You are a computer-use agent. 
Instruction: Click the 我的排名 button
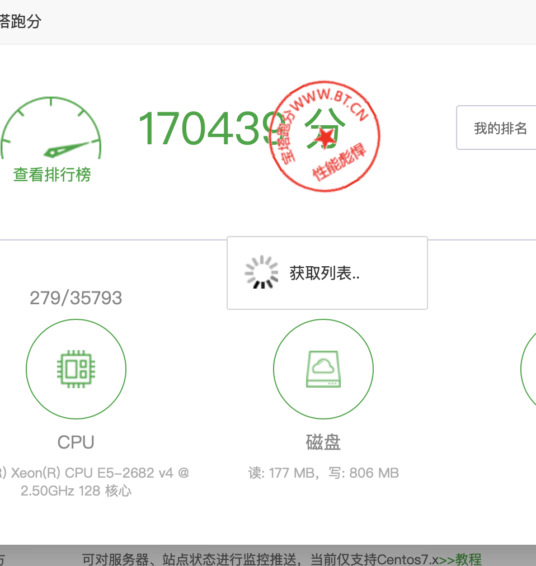coord(501,128)
